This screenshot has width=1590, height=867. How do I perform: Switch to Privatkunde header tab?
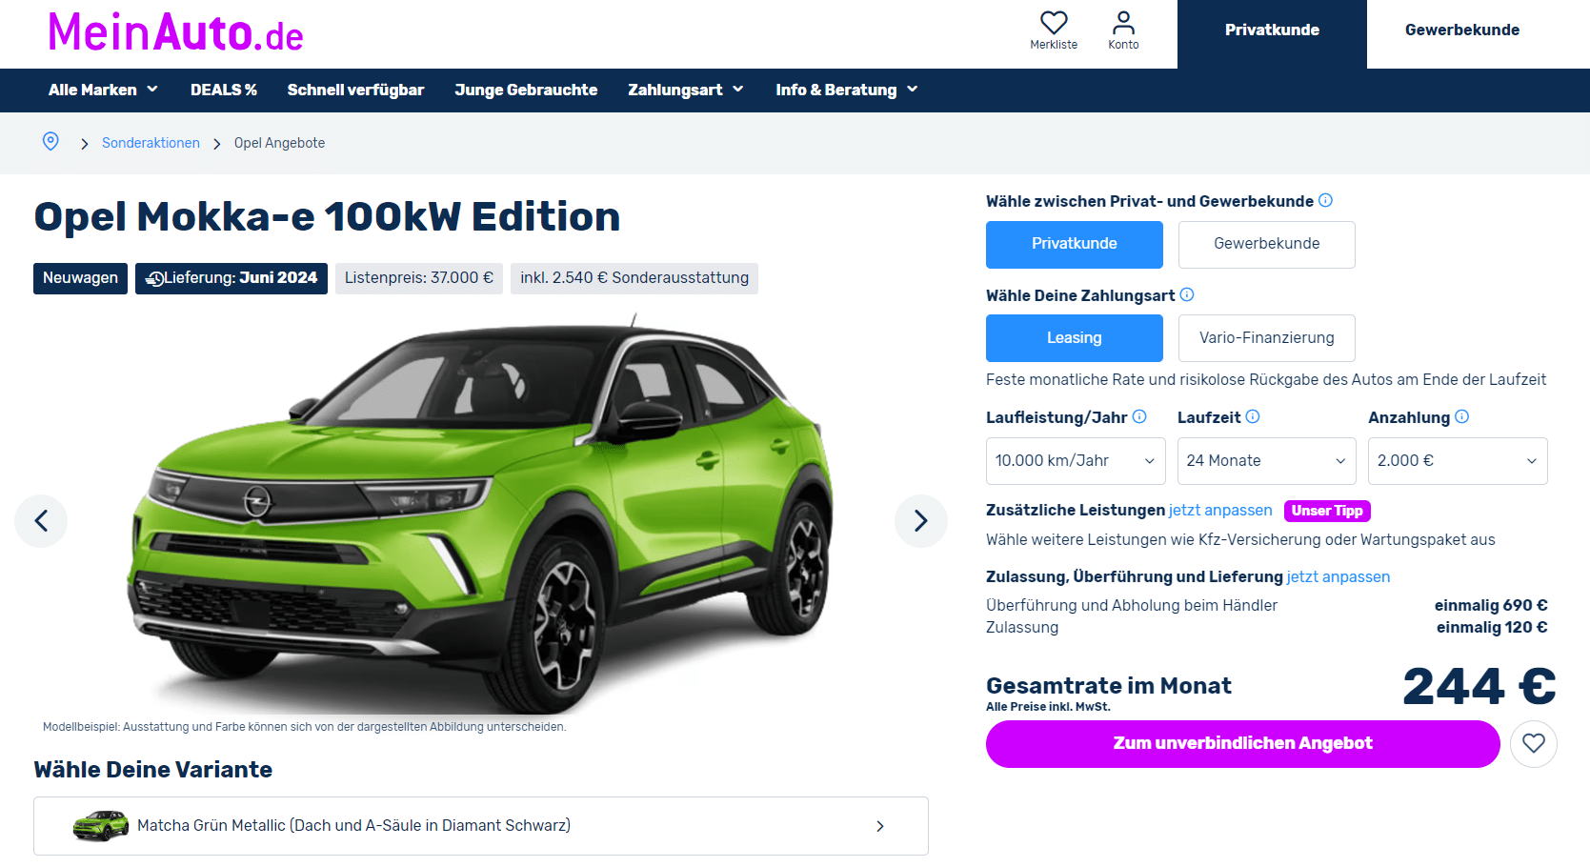1272,34
